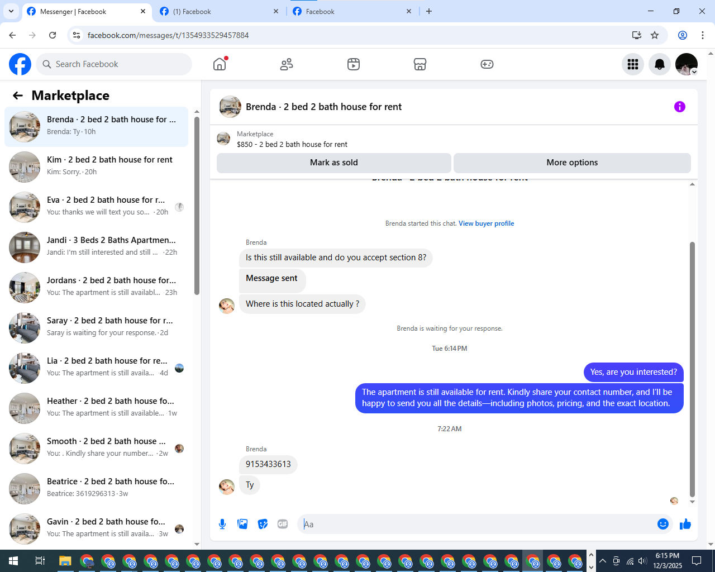715x572 pixels.
Task: Reload the page
Action: (53, 35)
